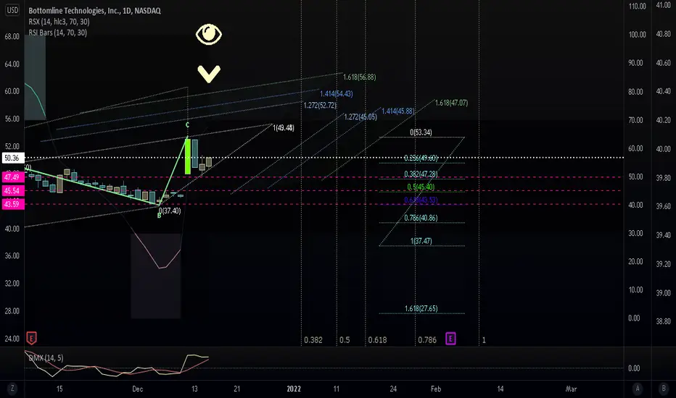Click the 45.54 pink price label

12,190
